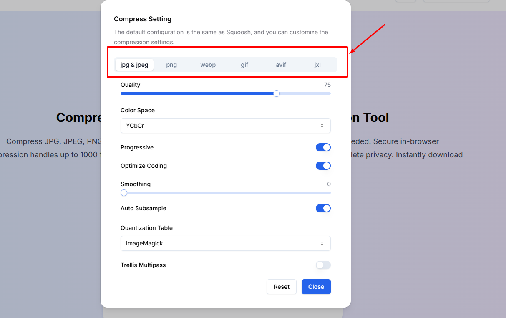Click the Color Space chevron icon
The width and height of the screenshot is (506, 318).
pyautogui.click(x=322, y=126)
